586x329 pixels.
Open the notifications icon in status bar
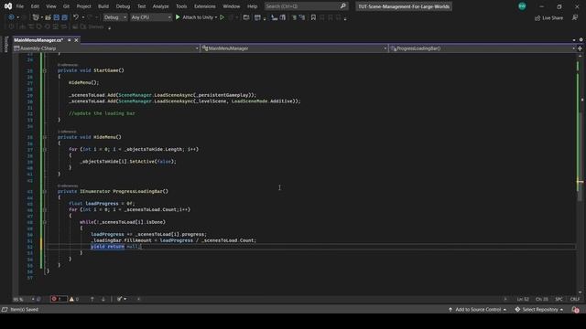(x=576, y=310)
